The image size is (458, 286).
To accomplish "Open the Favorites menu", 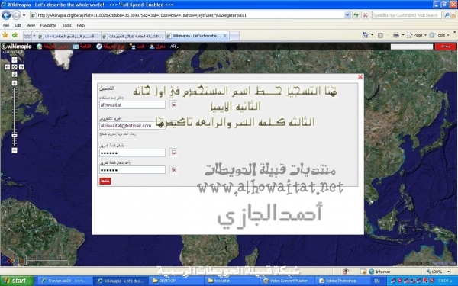I will pyautogui.click(x=48, y=25).
